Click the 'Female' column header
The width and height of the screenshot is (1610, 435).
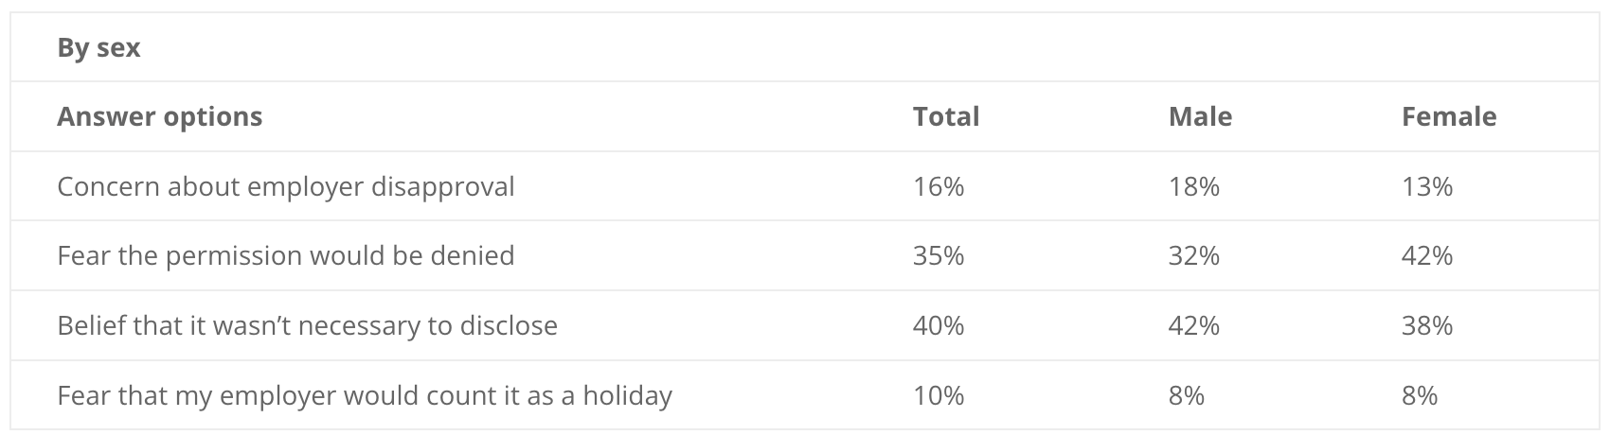[1449, 116]
